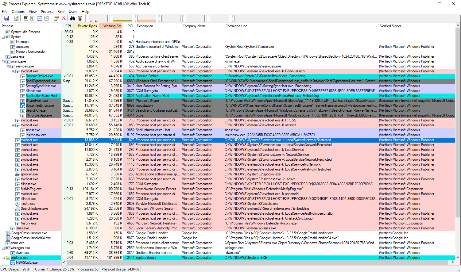Sort by the Working Set column header
The width and height of the screenshot is (461, 272).
(x=111, y=26)
